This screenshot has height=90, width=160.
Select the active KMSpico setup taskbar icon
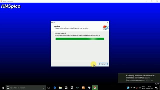(95, 88)
